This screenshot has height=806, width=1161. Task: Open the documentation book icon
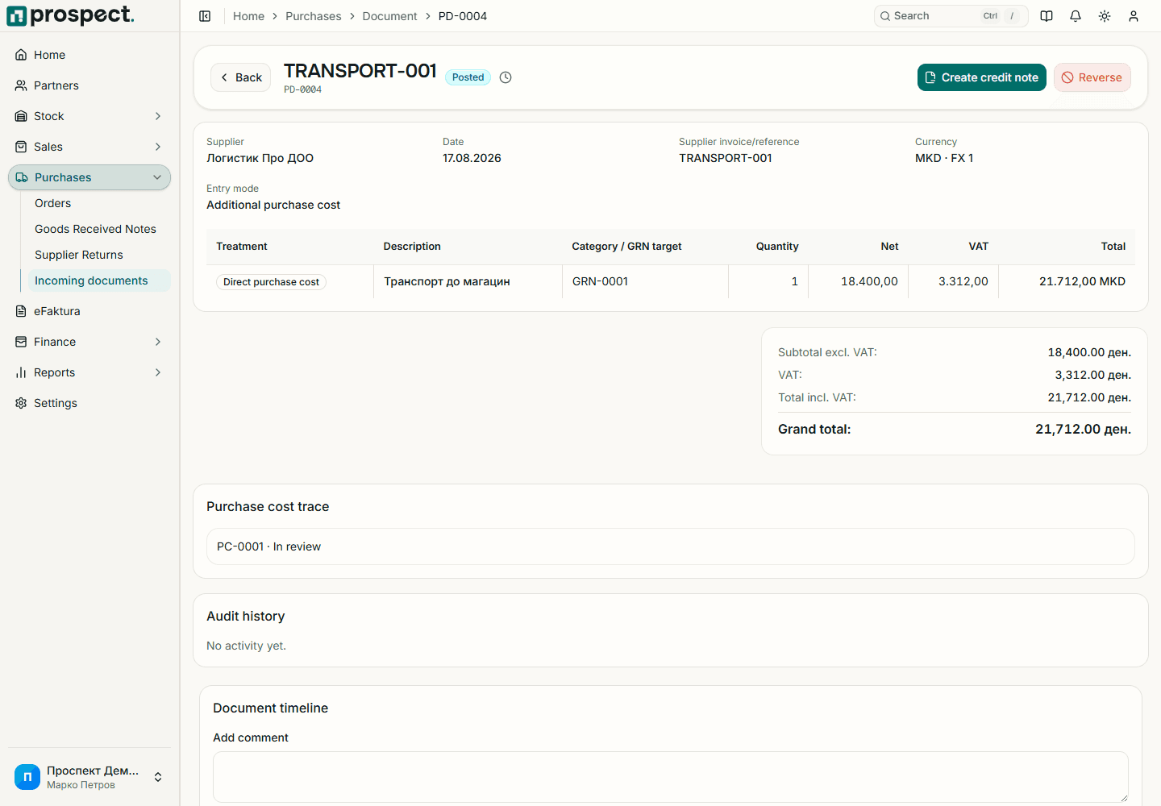tap(1047, 16)
